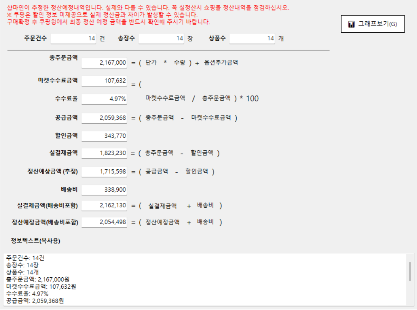Click the 정보텍스트(복사용) label
The width and height of the screenshot is (417, 310).
(x=36, y=241)
